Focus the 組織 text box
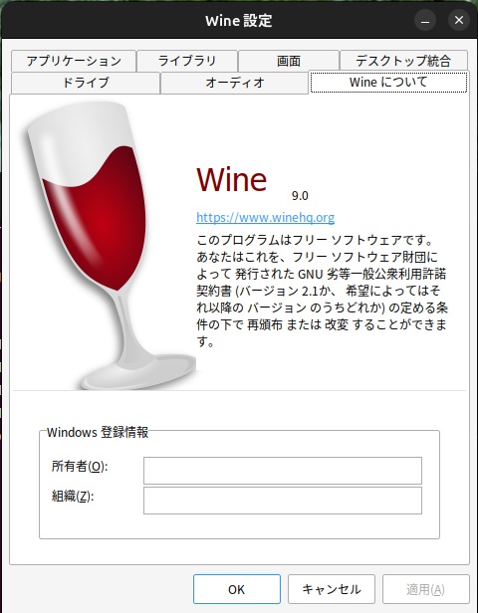The width and height of the screenshot is (478, 613). click(283, 501)
